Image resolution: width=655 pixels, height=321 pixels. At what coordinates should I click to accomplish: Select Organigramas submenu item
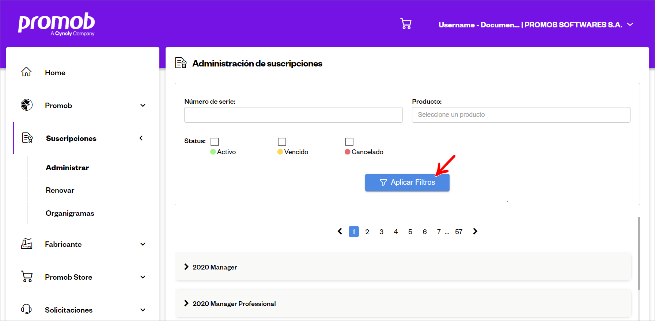70,213
